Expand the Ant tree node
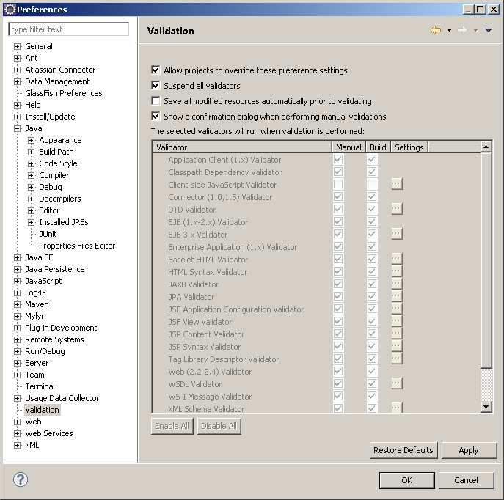This screenshot has width=504, height=500. pos(18,58)
